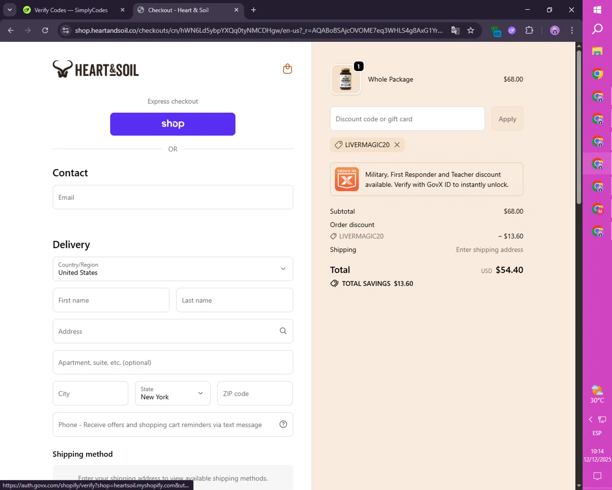This screenshot has width=612, height=490.
Task: Click the Whole Package product thumbnail
Action: [346, 79]
